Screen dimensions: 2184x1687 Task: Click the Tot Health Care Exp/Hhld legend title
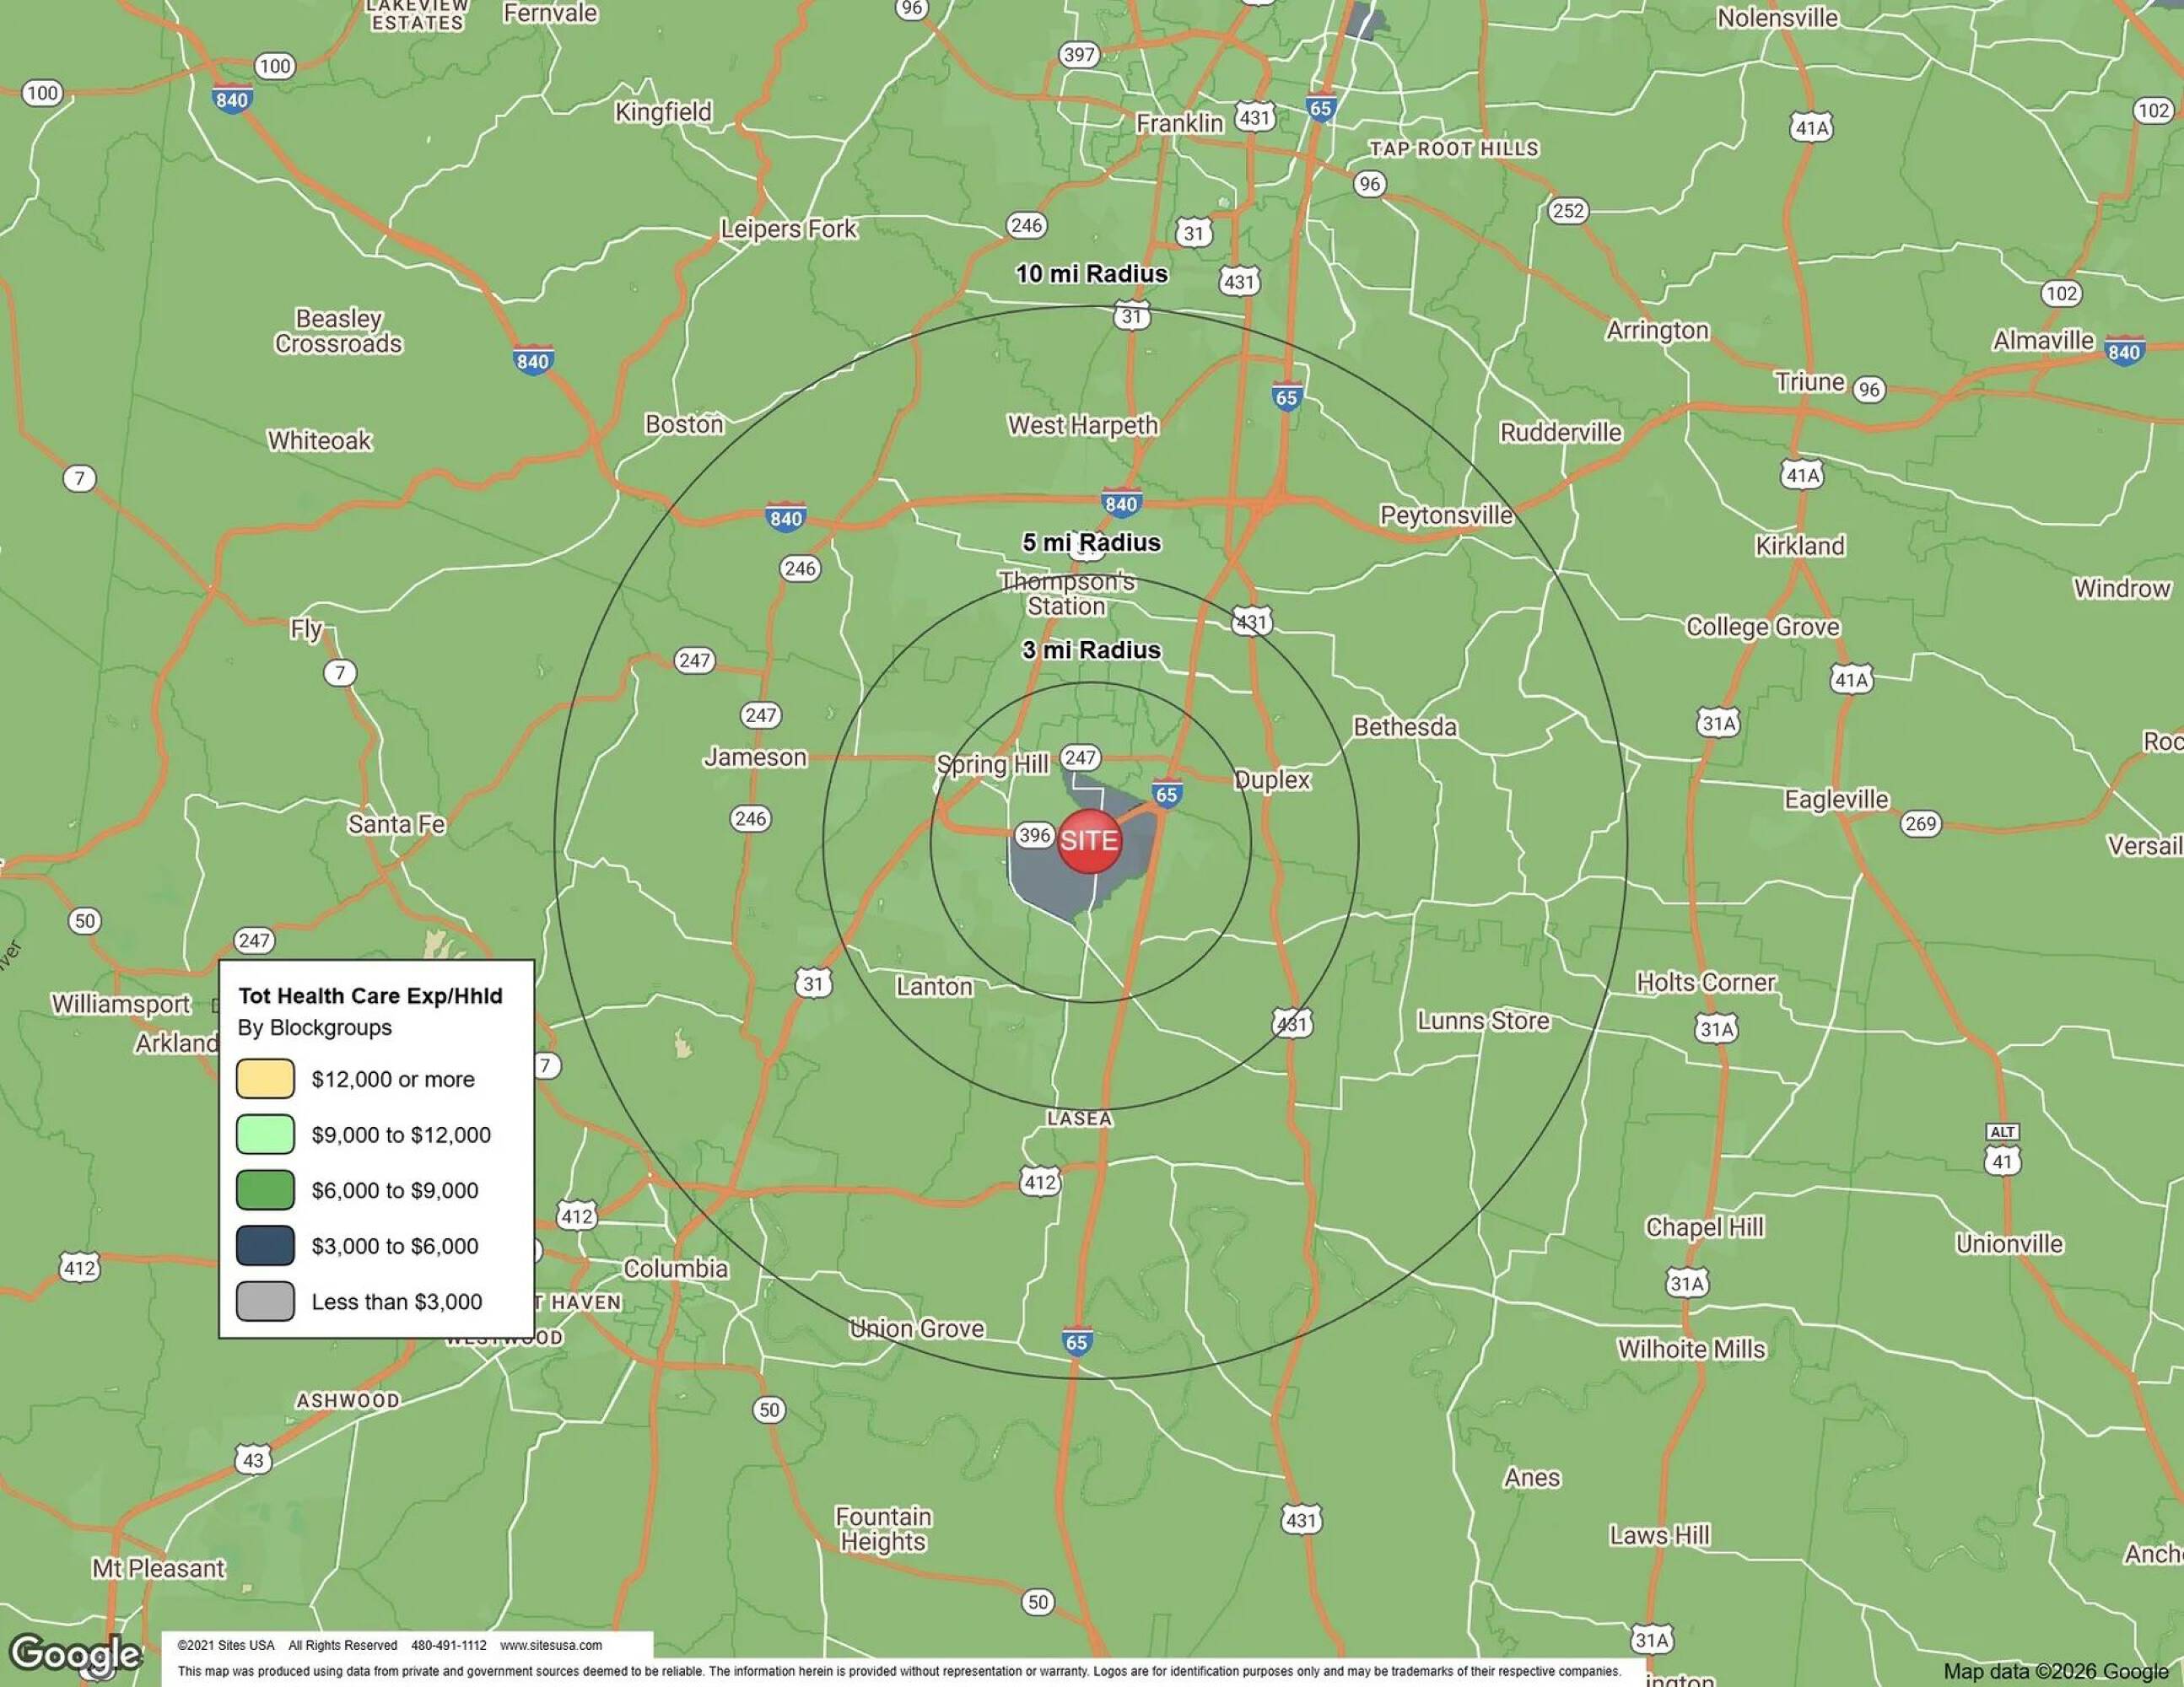click(370, 996)
